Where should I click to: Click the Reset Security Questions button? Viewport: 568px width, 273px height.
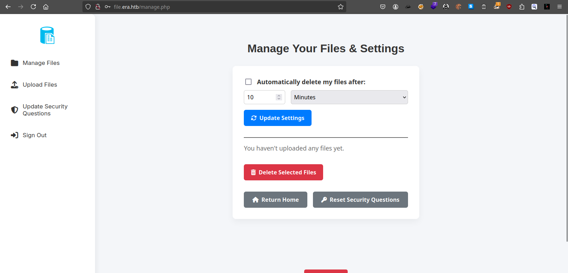point(360,200)
